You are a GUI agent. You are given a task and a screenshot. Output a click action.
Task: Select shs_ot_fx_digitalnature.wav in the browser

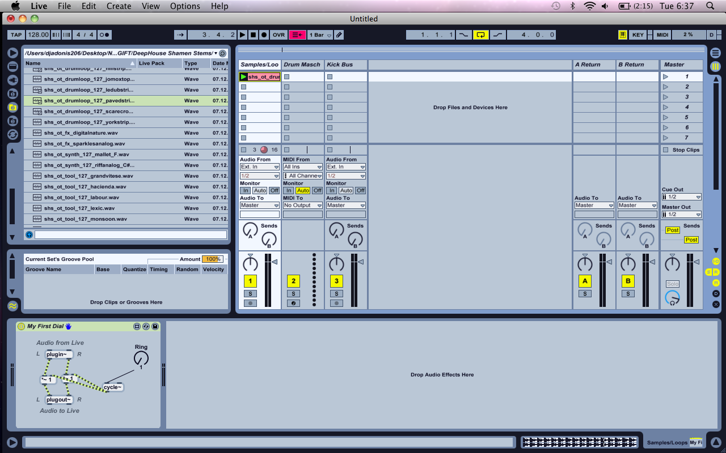click(126, 133)
